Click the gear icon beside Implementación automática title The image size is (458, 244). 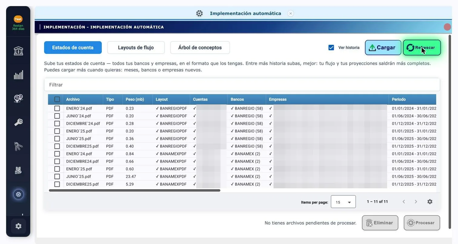pos(199,13)
